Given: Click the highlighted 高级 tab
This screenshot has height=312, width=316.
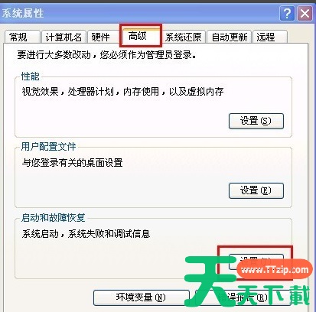Looking at the screenshot, I should tap(141, 36).
